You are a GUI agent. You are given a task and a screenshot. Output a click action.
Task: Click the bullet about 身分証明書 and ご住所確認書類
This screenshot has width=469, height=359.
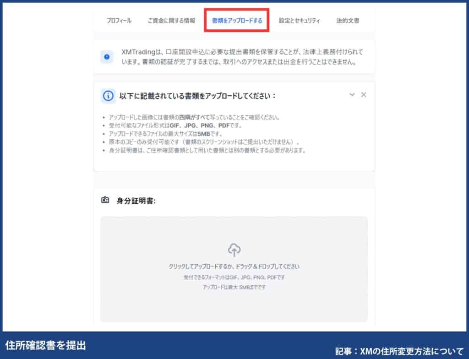click(207, 150)
